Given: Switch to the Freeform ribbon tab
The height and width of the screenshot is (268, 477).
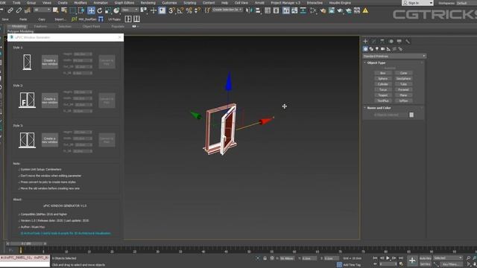Looking at the screenshot, I should (x=40, y=27).
